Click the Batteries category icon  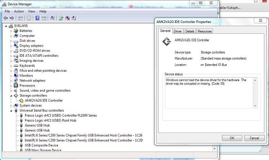point(16,31)
